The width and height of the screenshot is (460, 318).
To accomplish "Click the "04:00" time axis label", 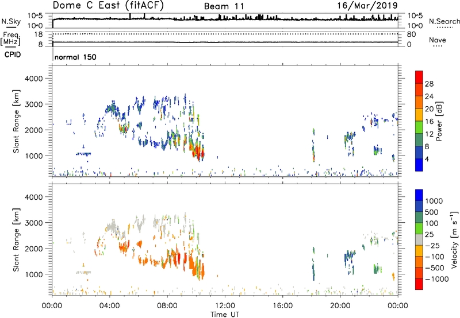I will [x=110, y=306].
